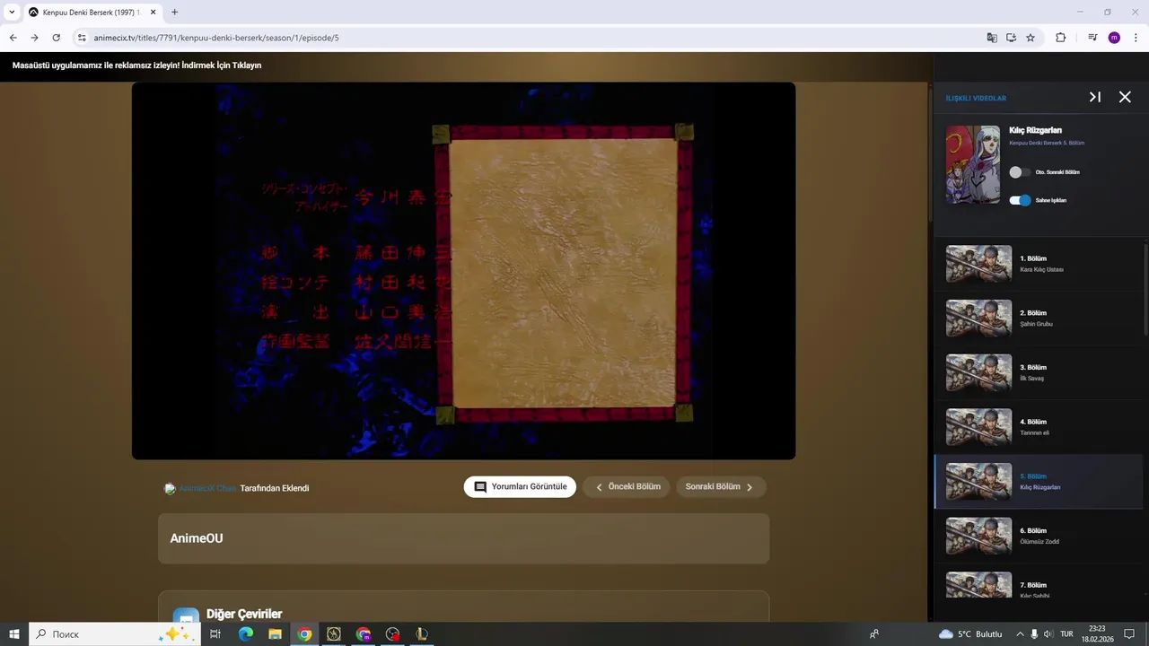The image size is (1149, 646).
Task: Open the Windows Start menu
Action: [x=14, y=633]
